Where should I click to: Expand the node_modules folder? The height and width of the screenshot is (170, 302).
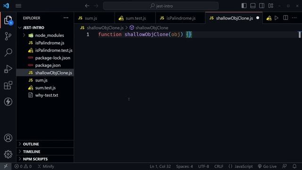coord(45,35)
